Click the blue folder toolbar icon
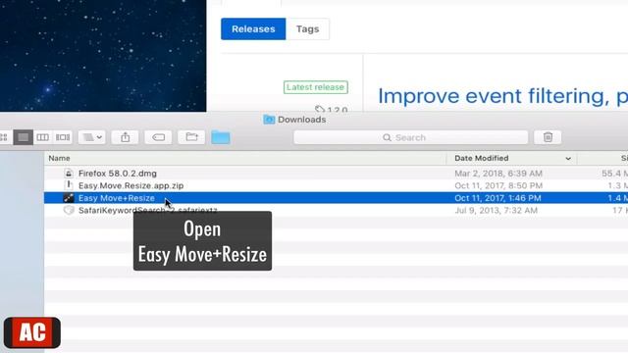The image size is (628, 353). click(x=221, y=137)
